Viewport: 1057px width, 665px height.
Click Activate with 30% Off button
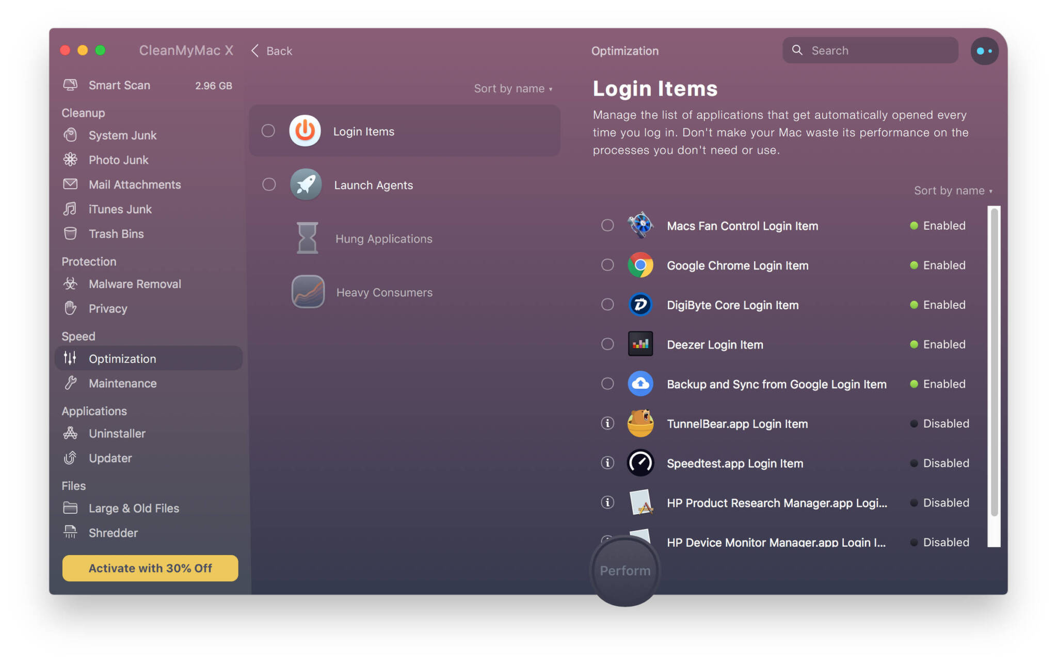pyautogui.click(x=150, y=568)
